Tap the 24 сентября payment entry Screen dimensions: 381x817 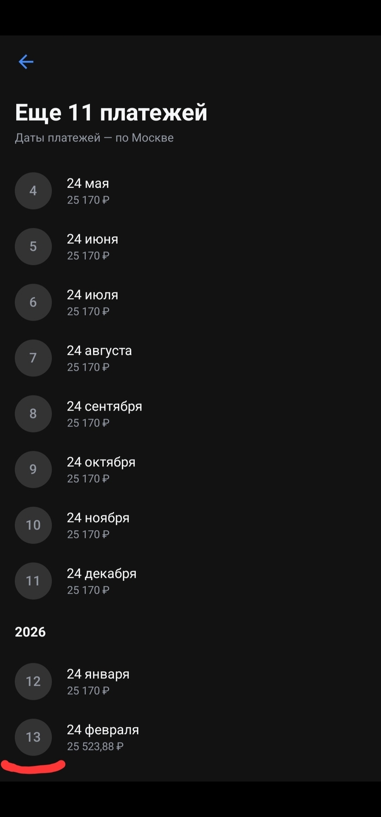(x=105, y=414)
